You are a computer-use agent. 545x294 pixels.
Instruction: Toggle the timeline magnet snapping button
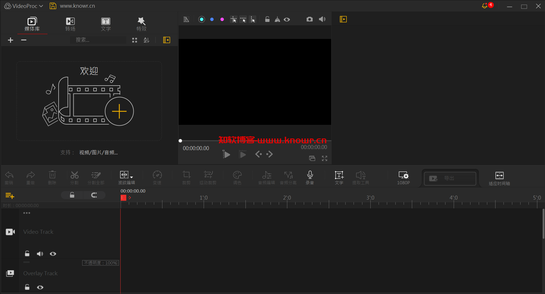(x=94, y=195)
